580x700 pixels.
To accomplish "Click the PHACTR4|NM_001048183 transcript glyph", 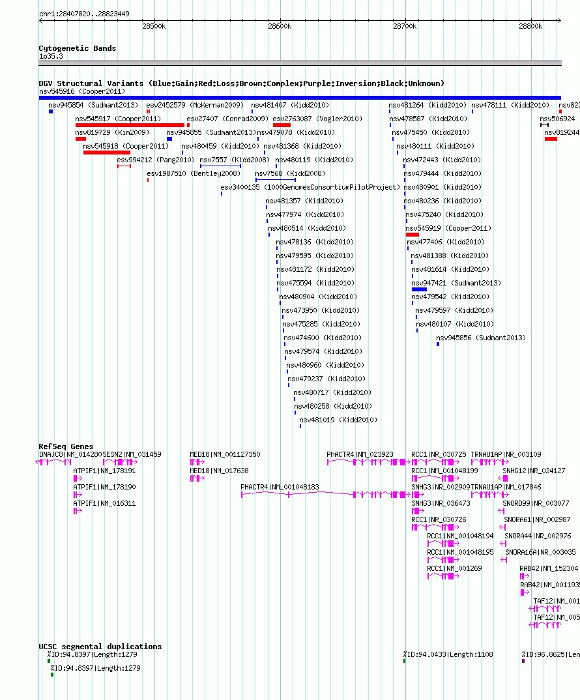I will [325, 495].
